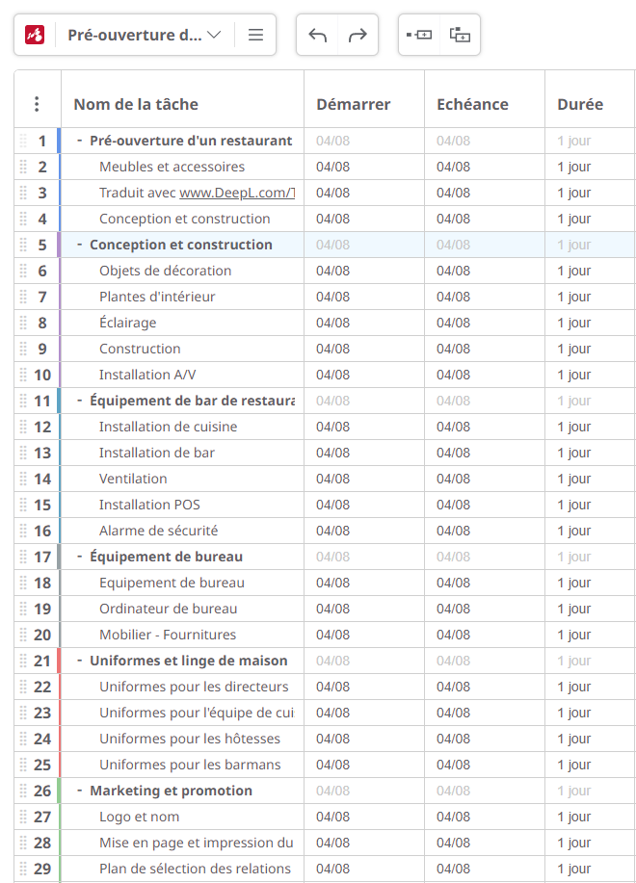Viewport: 636px width, 883px height.
Task: Click drag handle icon on row 8
Action: 23,324
